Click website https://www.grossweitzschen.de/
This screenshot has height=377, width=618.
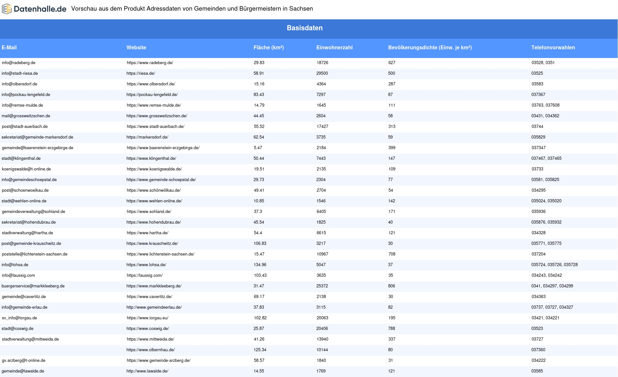[x=157, y=116]
